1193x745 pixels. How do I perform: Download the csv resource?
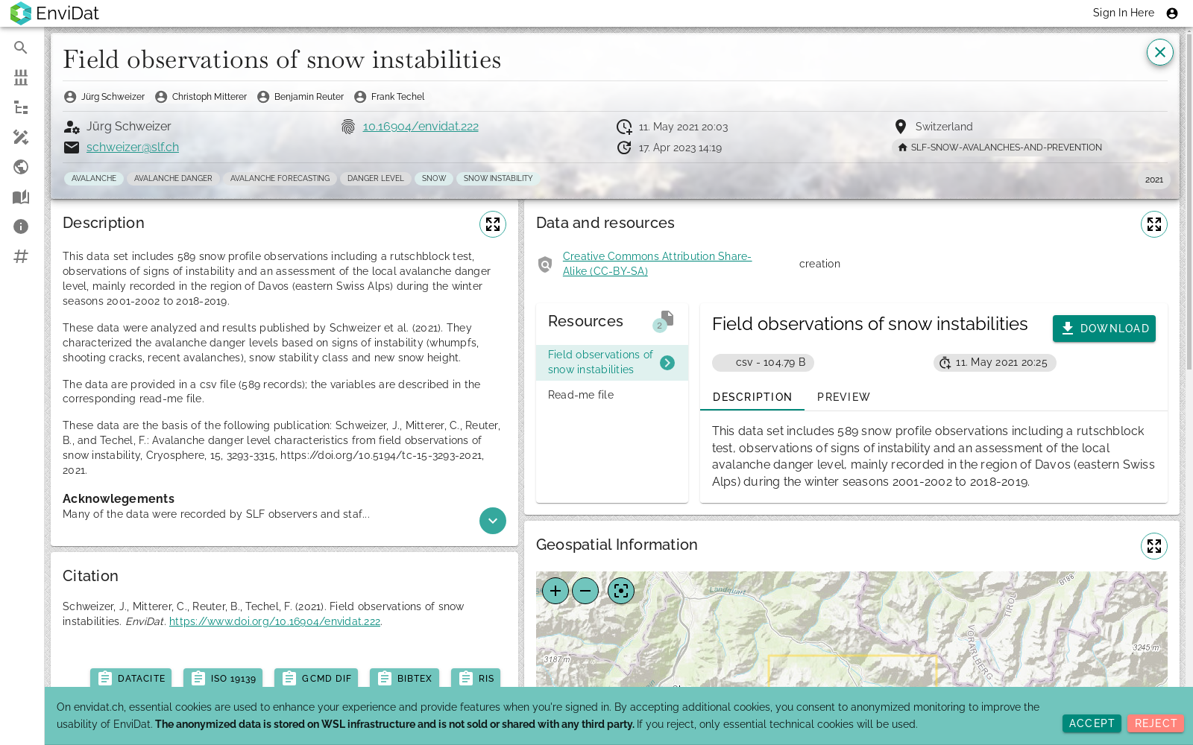[1104, 329]
